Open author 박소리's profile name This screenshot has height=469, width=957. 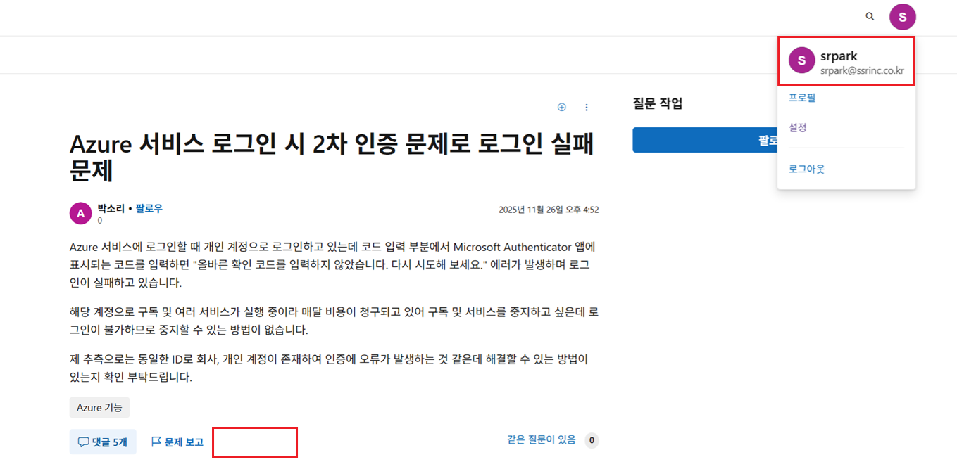tap(111, 208)
